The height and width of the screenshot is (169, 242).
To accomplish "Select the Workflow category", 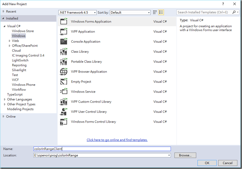I will pos(19,90).
